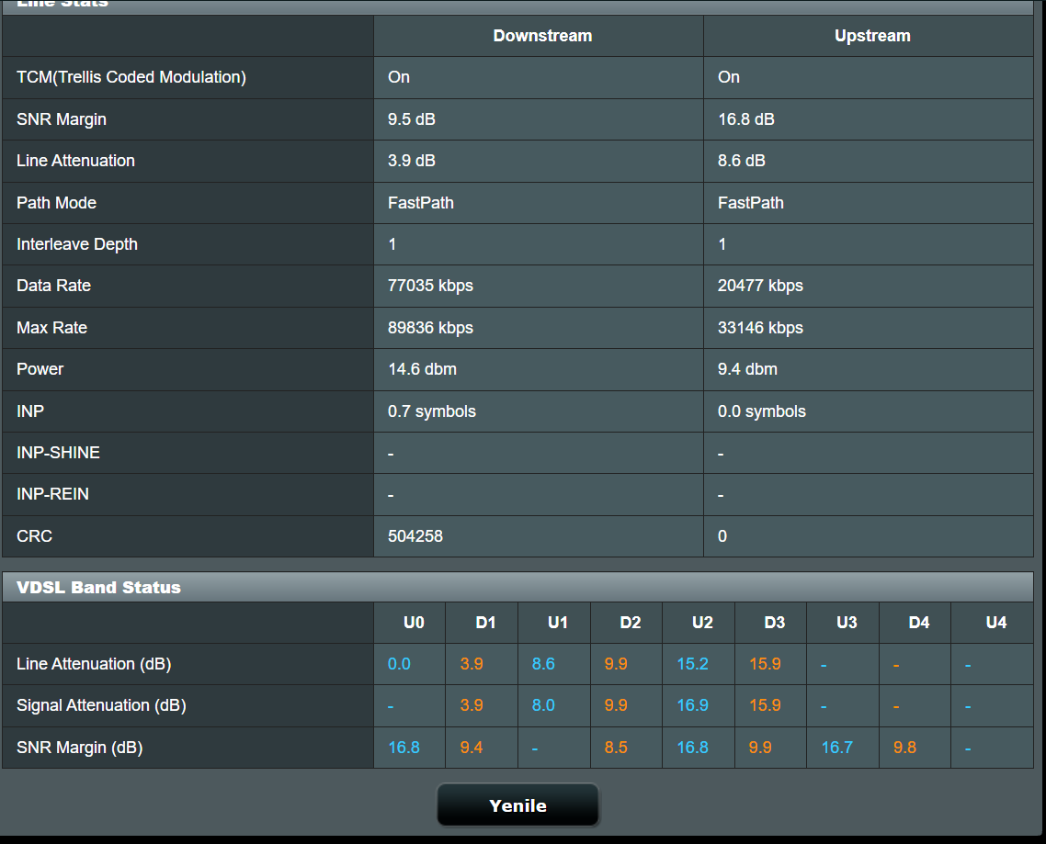Click downstream CRC count 504258
Image resolution: width=1046 pixels, height=844 pixels.
pos(415,536)
